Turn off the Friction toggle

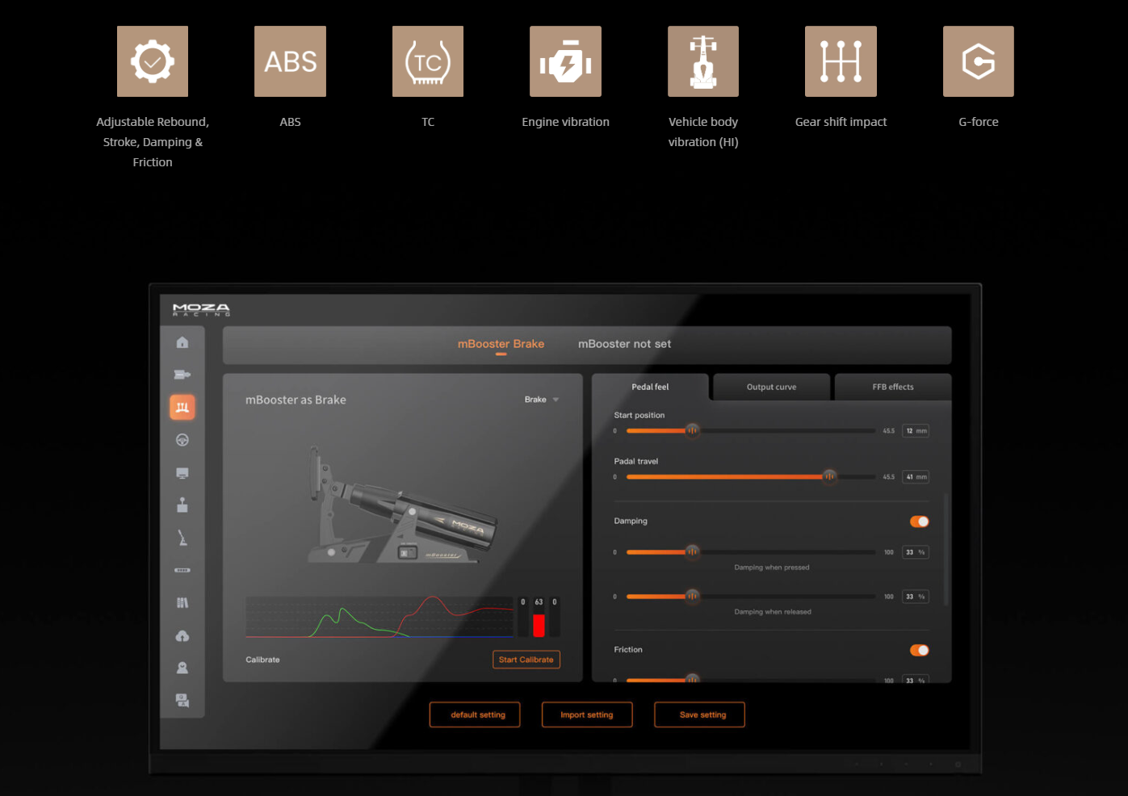click(x=919, y=651)
